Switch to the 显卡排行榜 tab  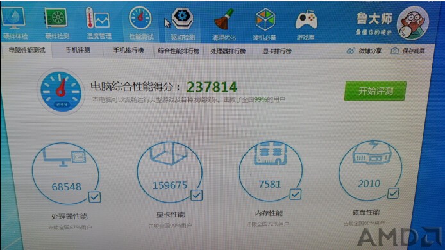[x=277, y=51]
